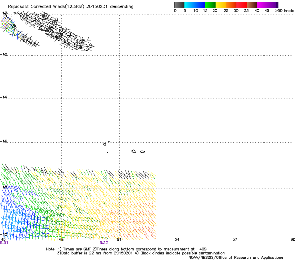Click latitude label -42 on left axis

tap(4, 54)
